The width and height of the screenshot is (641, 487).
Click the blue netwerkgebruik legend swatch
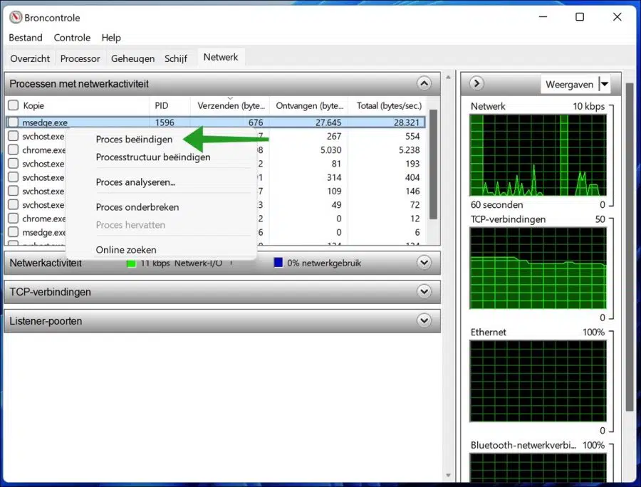[278, 263]
